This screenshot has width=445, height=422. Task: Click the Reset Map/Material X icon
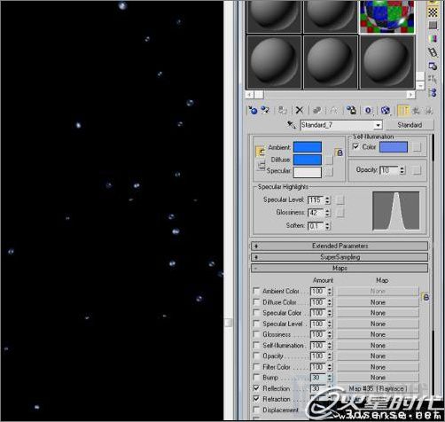coord(299,110)
